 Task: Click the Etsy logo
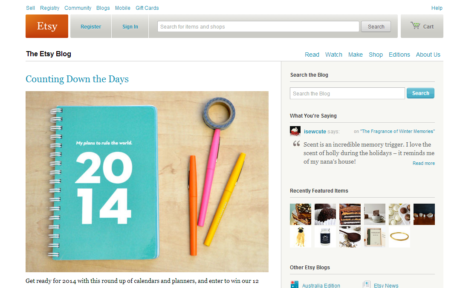pyautogui.click(x=47, y=26)
